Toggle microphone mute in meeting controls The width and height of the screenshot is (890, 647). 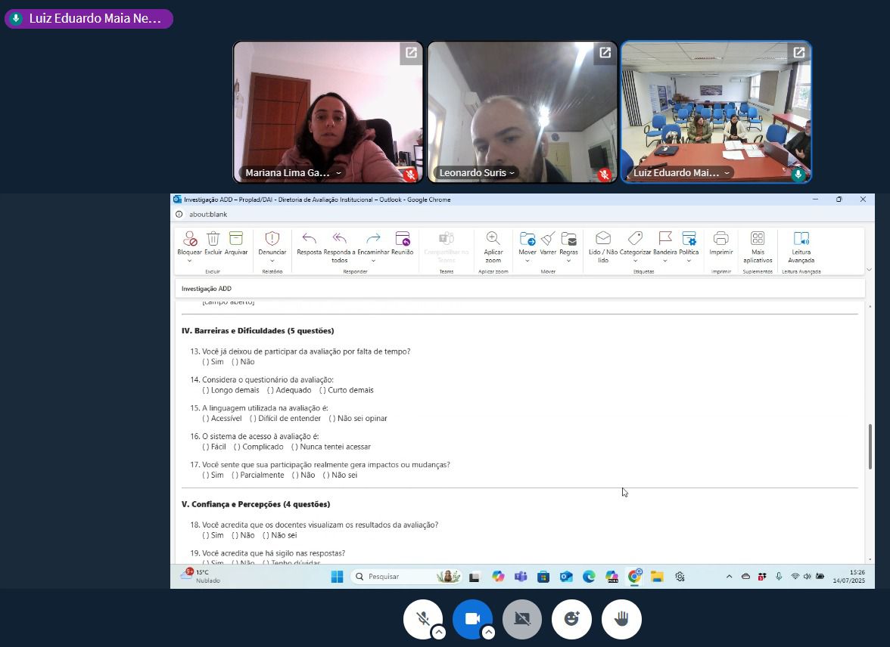point(423,619)
